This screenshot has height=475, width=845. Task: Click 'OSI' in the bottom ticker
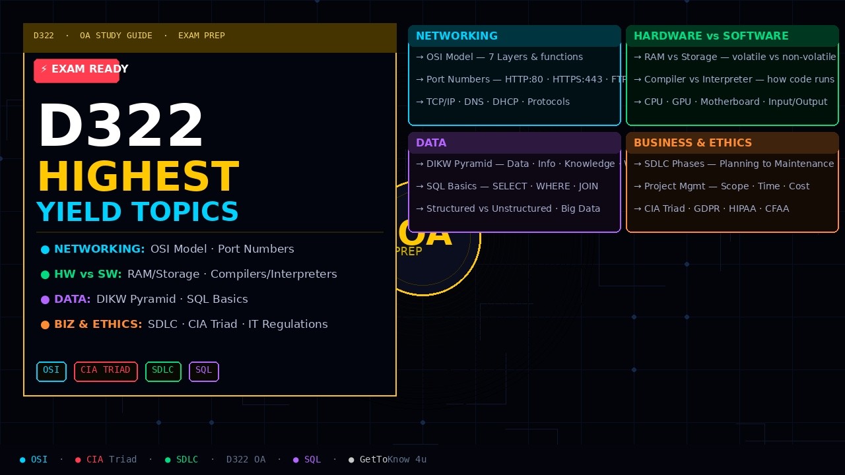click(39, 459)
